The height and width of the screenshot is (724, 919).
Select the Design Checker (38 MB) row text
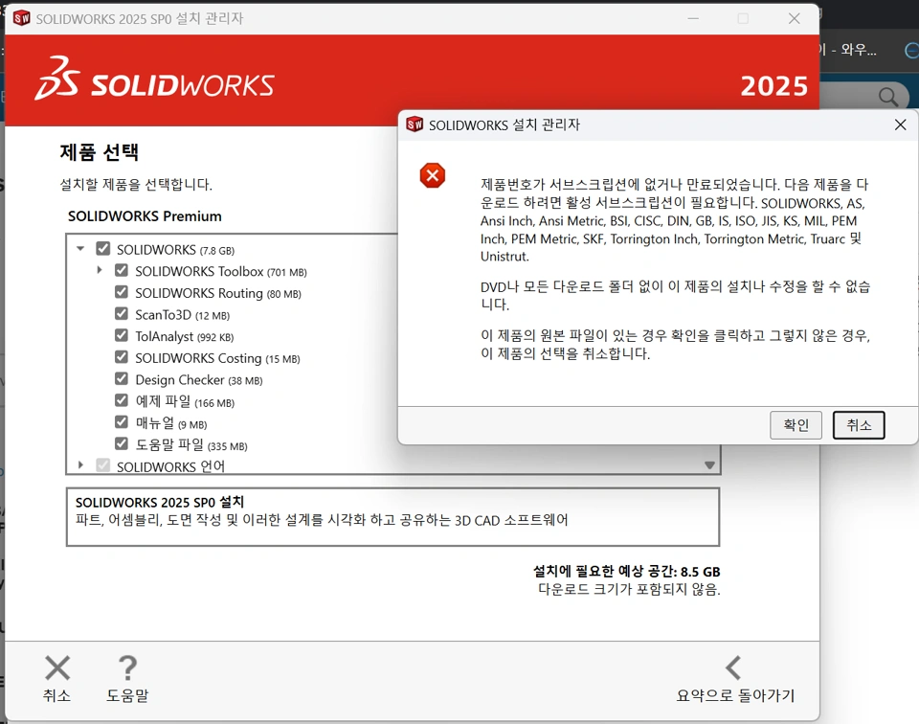(199, 380)
